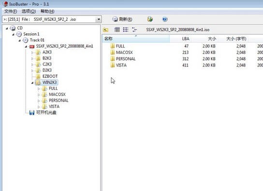This screenshot has width=263, height=191.
Task: Collapse the WIN2K3 folder
Action: (x=32, y=82)
